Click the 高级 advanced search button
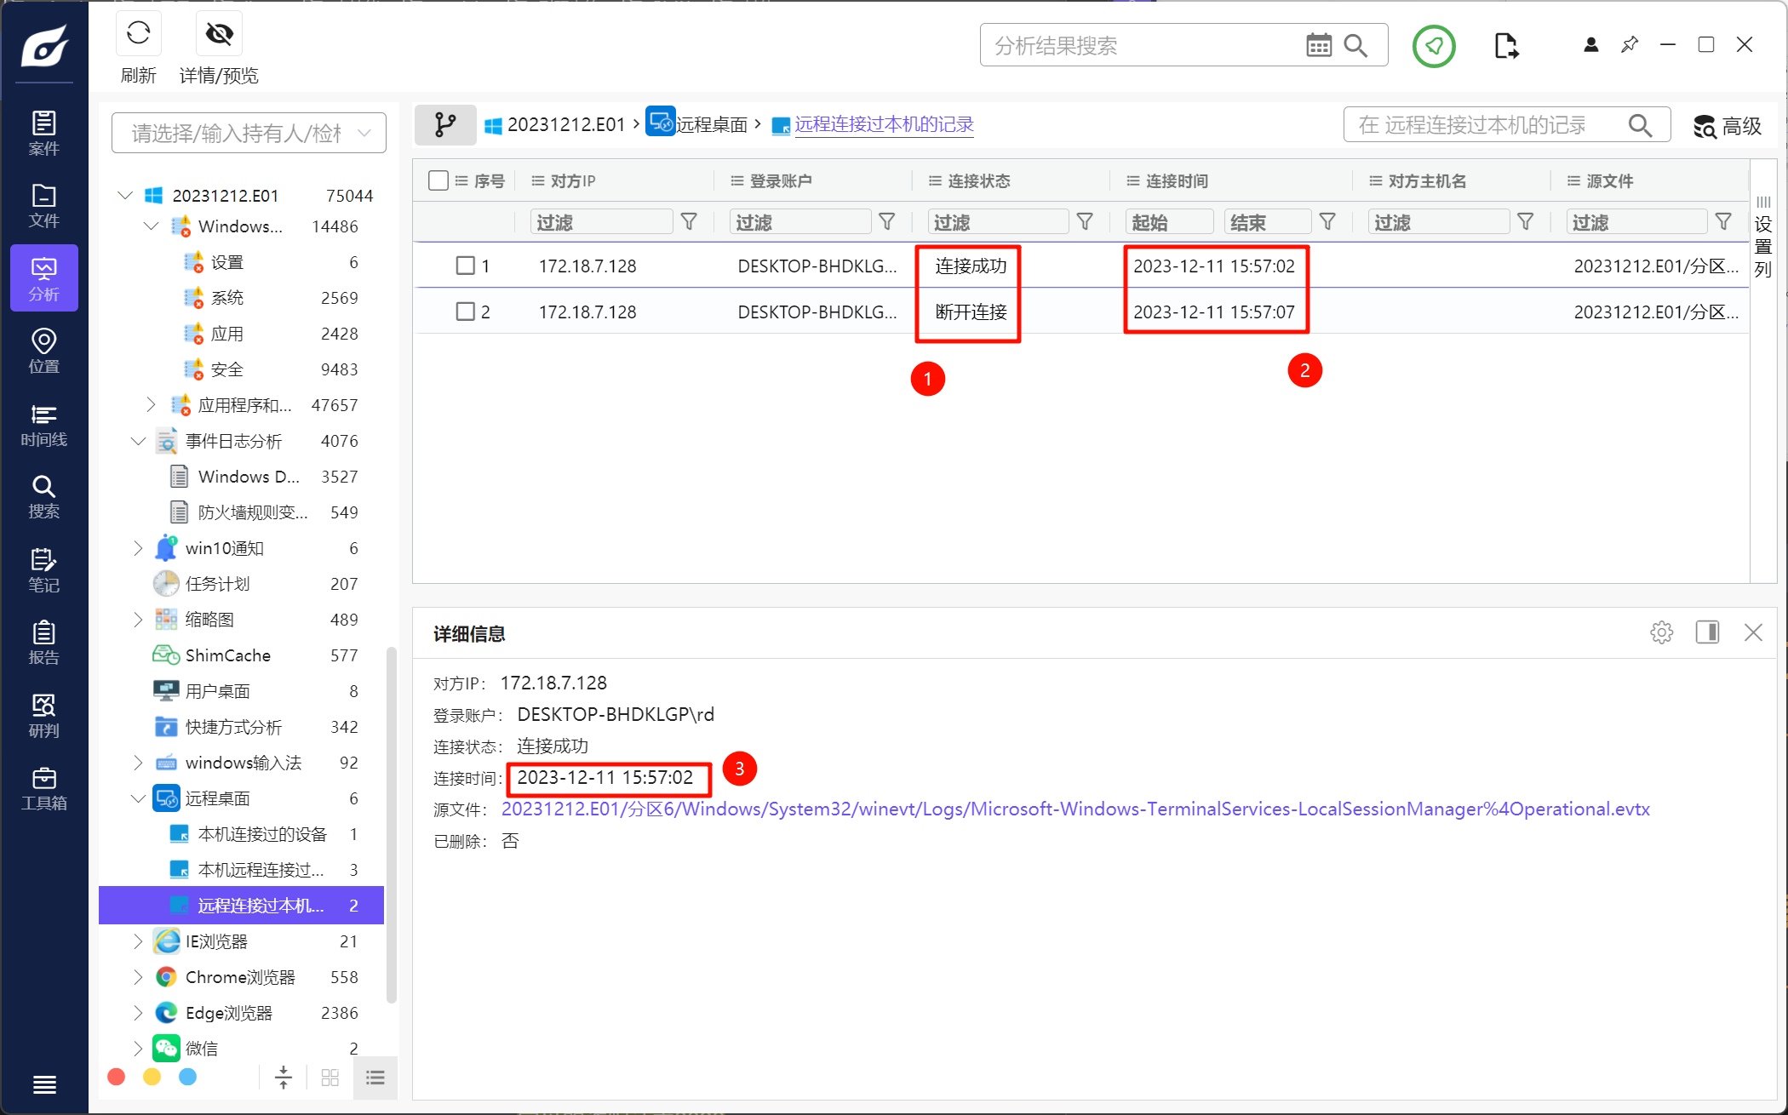This screenshot has width=1788, height=1115. coord(1727,126)
